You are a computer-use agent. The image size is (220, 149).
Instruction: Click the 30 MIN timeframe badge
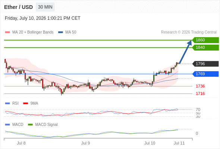pos(45,7)
